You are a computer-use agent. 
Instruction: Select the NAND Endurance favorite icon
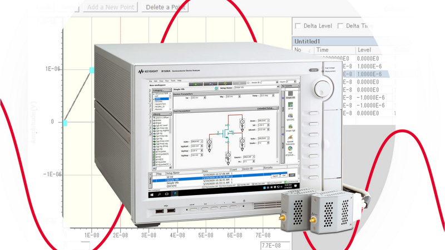290,138
